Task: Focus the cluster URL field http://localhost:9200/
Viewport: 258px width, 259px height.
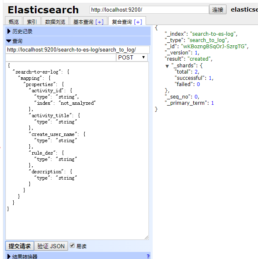Action: tap(149, 10)
